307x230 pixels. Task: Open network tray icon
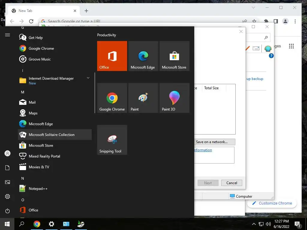[261, 224]
